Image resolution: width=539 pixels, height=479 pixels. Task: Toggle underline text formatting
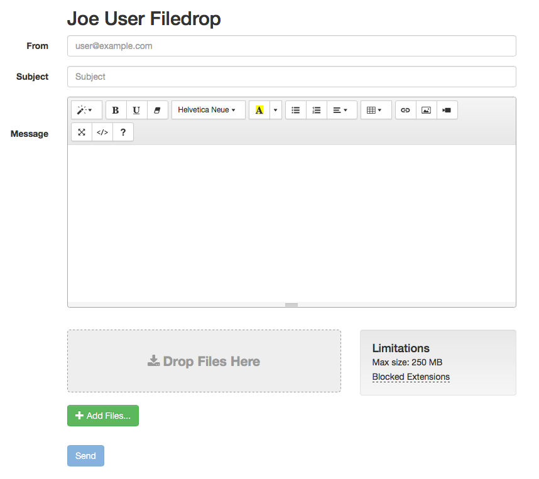(136, 110)
